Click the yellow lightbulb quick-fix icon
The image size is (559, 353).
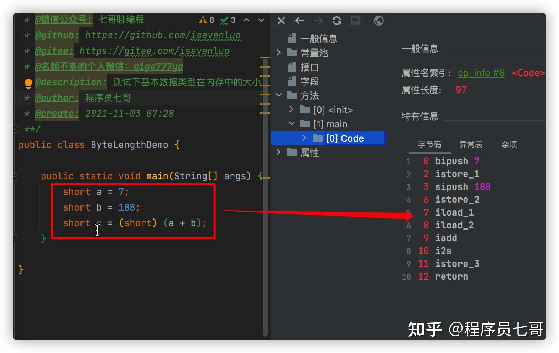[x=28, y=84]
